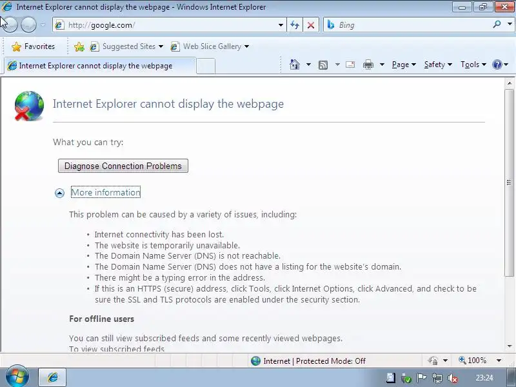Screen dimensions: 516x387
Task: Open the Windows Start menu orb
Action: [x=17, y=377]
